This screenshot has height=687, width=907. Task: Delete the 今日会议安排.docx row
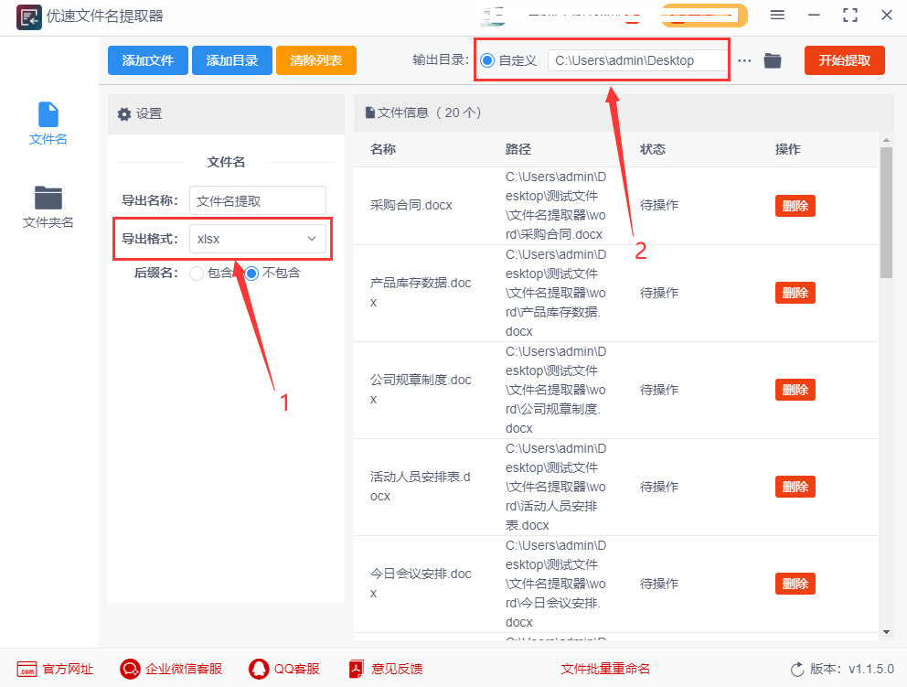point(795,584)
